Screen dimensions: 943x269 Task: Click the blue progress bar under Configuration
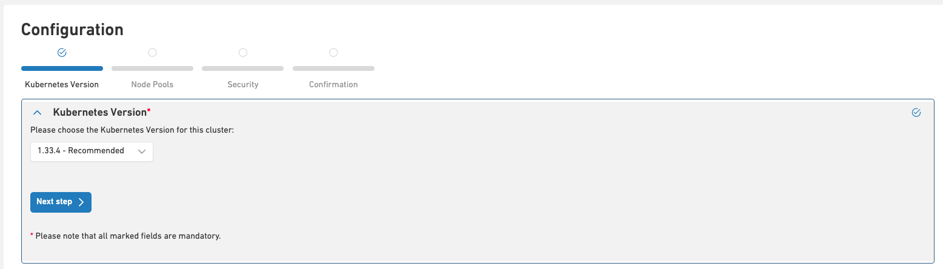click(62, 68)
